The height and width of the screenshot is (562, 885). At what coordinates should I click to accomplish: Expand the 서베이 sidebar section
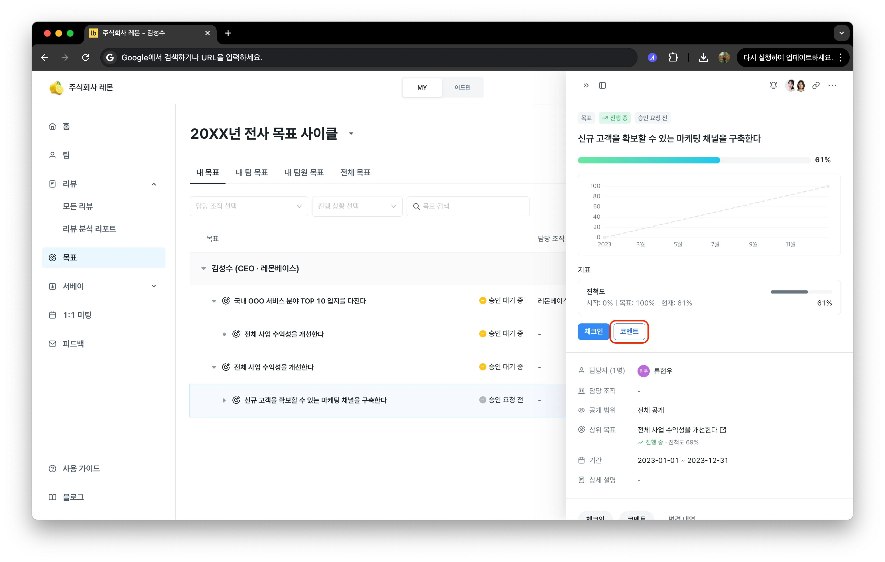click(154, 286)
